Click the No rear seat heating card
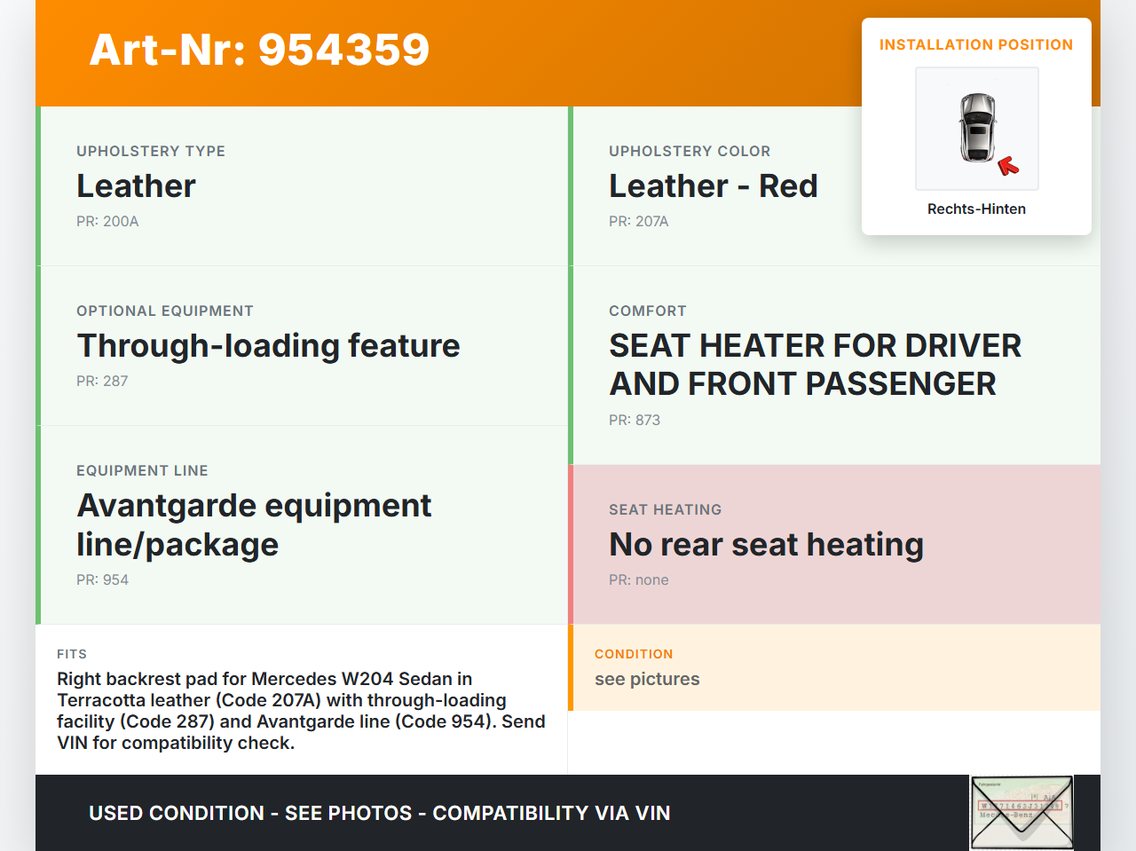The image size is (1136, 851). pyautogui.click(x=833, y=544)
